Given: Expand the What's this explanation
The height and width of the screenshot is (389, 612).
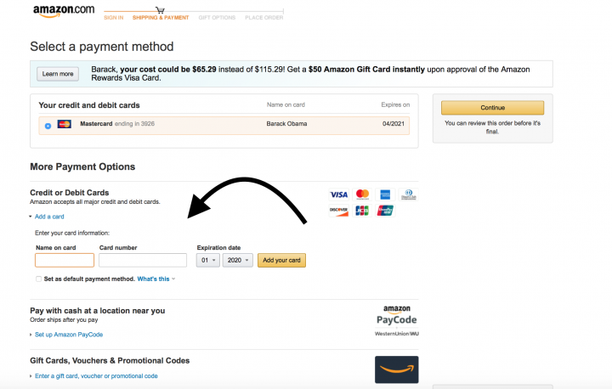Looking at the screenshot, I should [x=156, y=279].
